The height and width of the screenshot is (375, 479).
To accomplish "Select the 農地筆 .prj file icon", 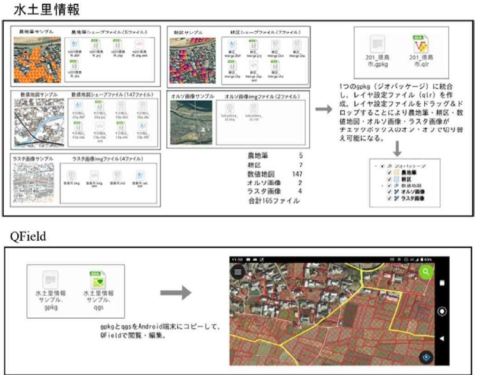I will click(95, 45).
